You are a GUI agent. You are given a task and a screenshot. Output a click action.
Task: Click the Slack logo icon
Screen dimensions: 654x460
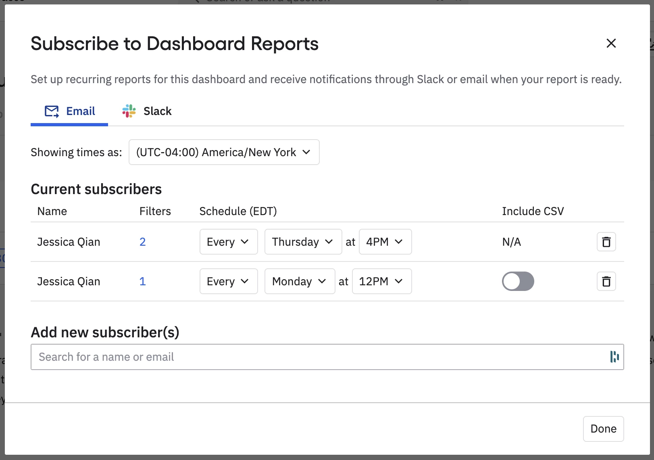pyautogui.click(x=129, y=111)
